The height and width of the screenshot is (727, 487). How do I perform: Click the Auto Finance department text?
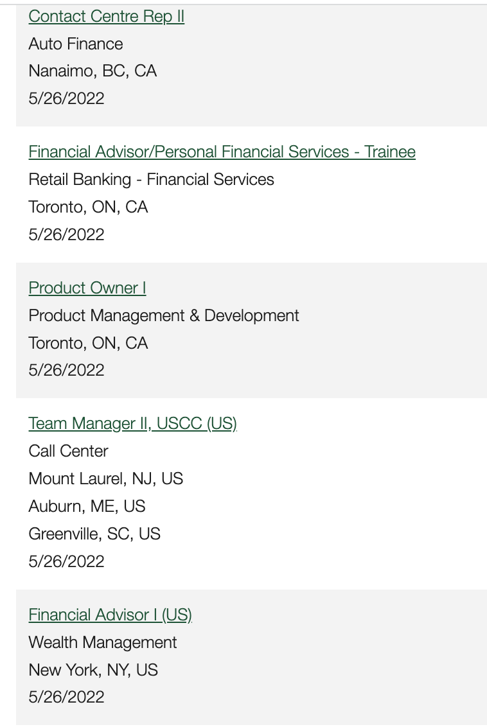point(76,44)
